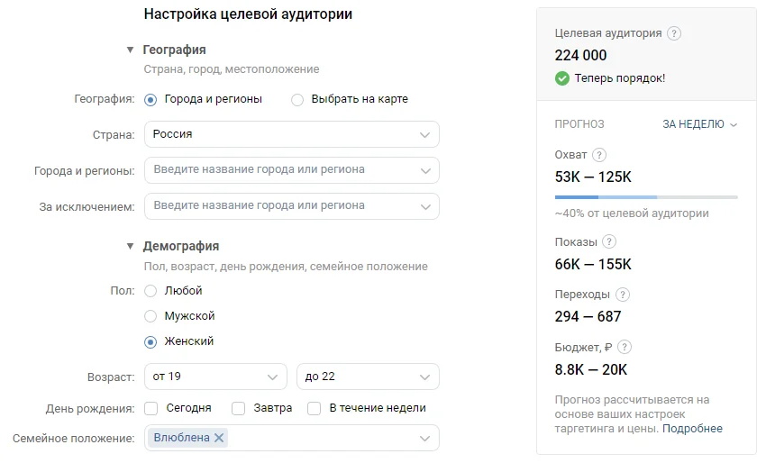Open the 'от 19' minimum age dropdown
Image resolution: width=766 pixels, height=463 pixels.
215,377
